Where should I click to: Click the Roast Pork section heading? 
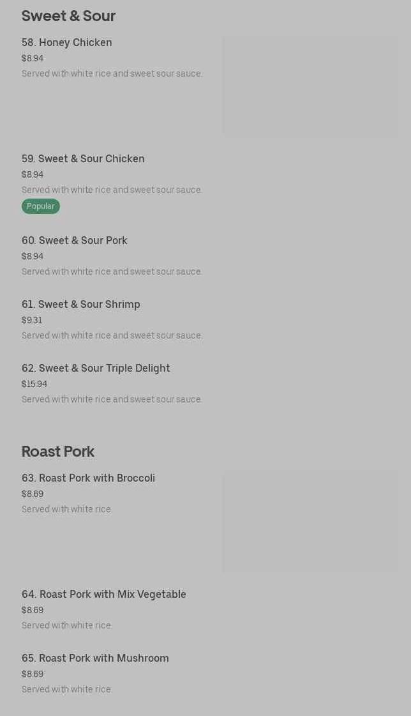(58, 452)
